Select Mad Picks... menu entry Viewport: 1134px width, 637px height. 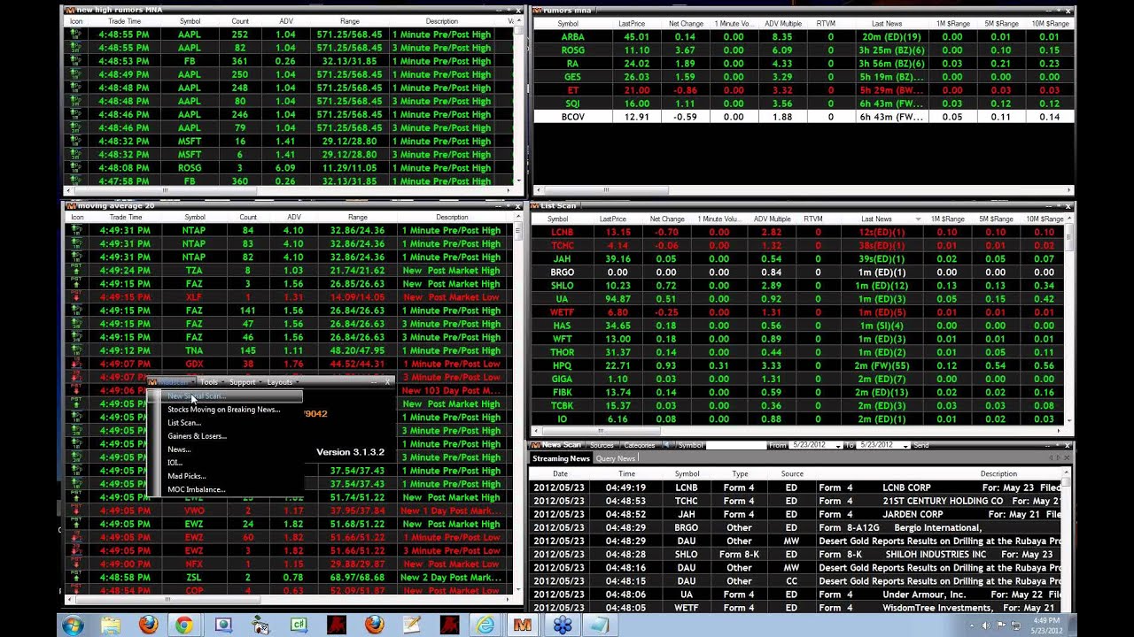click(187, 476)
